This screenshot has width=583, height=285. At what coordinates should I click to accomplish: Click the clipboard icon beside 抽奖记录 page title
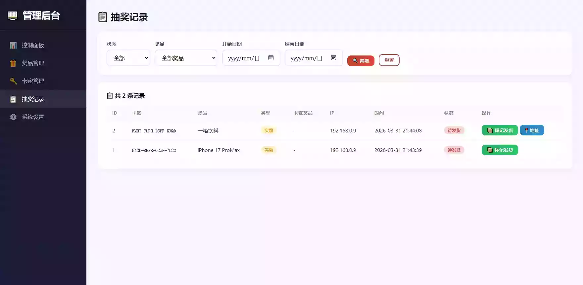pyautogui.click(x=103, y=17)
